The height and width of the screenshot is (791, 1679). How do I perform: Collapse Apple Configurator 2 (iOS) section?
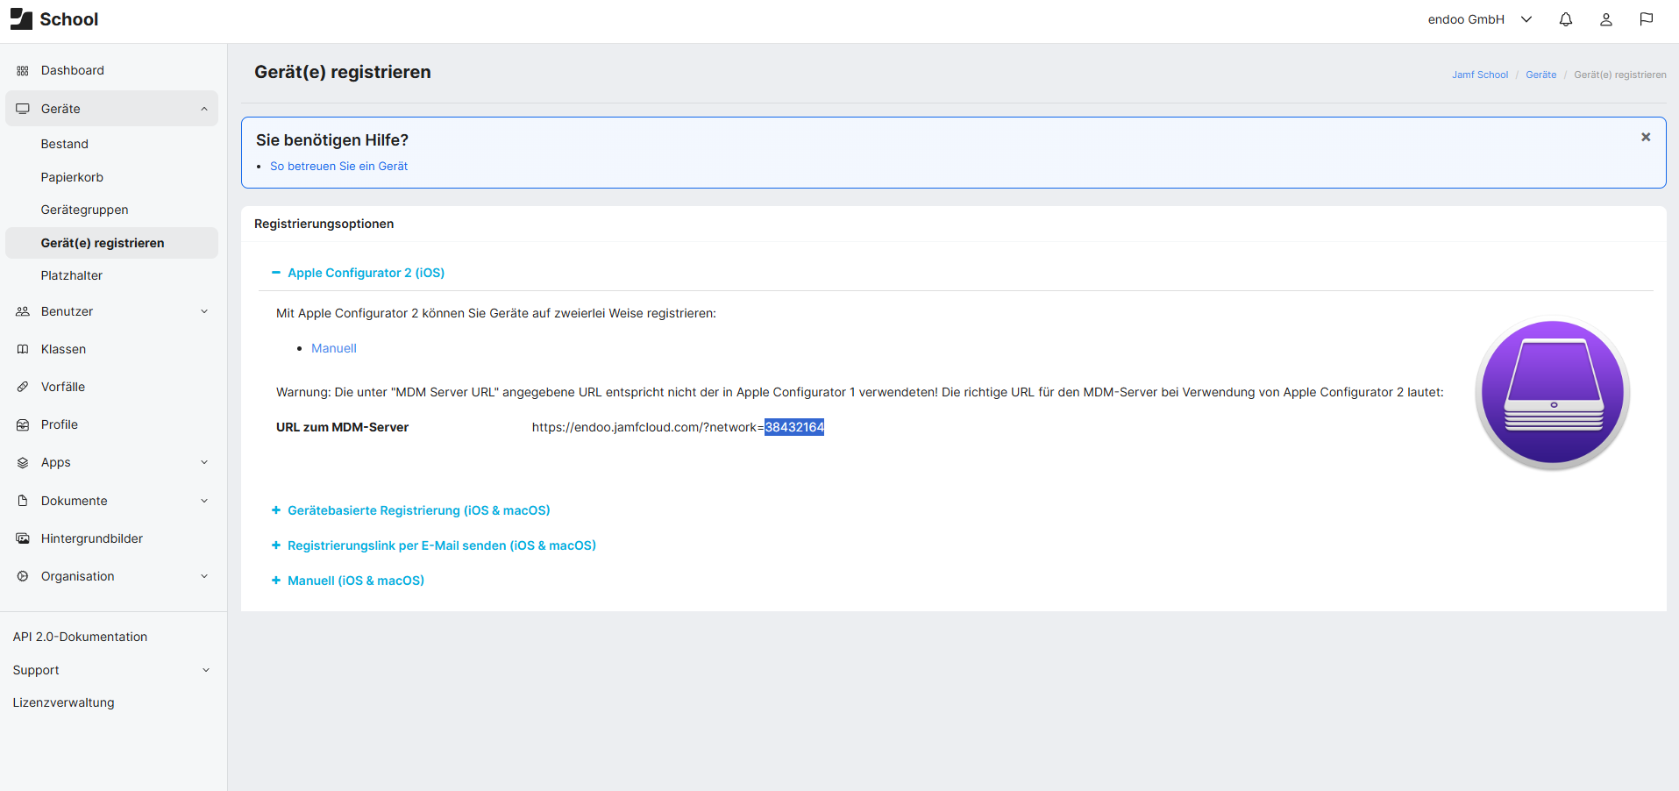pyautogui.click(x=358, y=273)
